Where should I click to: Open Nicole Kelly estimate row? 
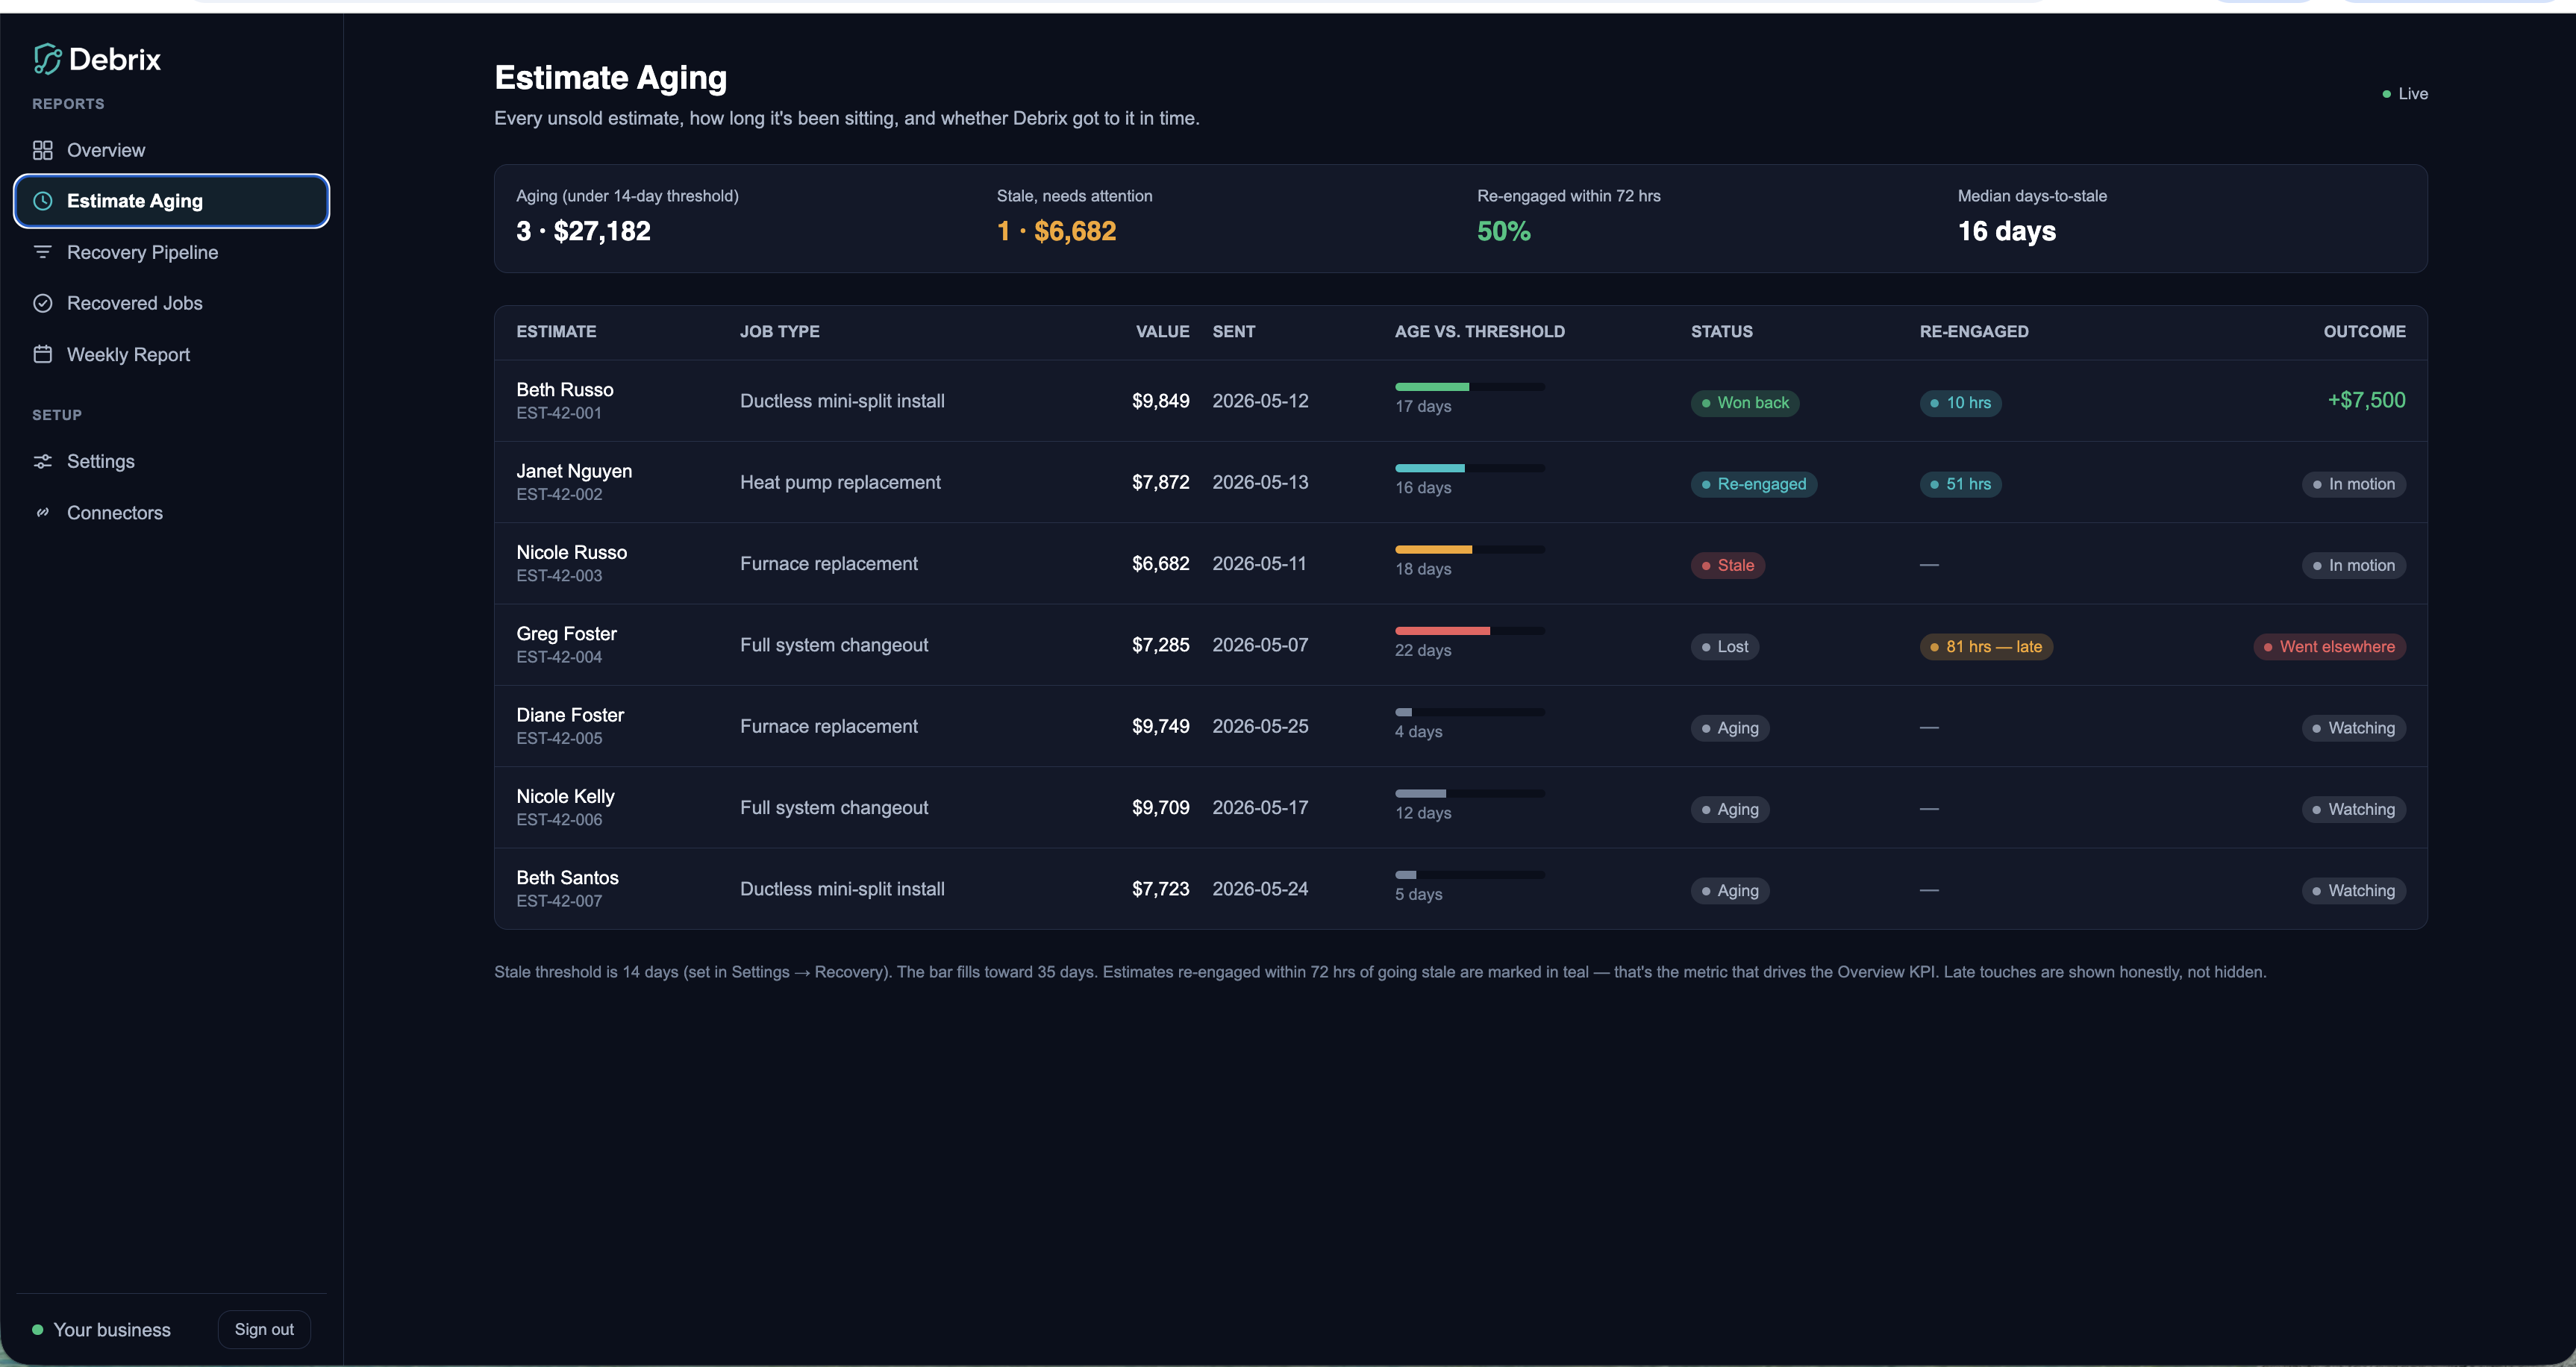(1460, 808)
